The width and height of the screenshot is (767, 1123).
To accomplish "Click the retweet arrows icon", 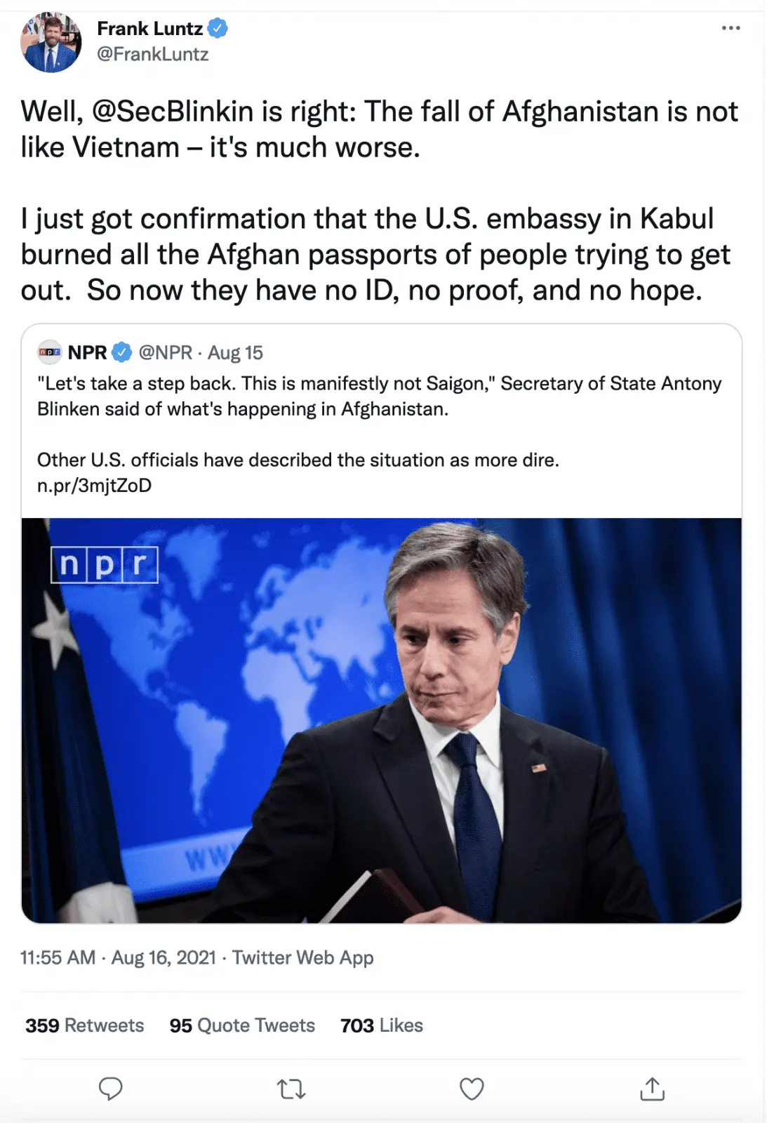I will click(291, 1089).
